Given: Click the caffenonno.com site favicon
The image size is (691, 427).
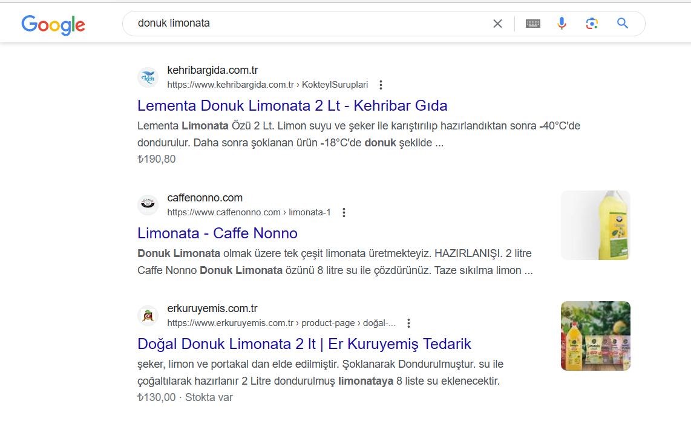Looking at the screenshot, I should [148, 205].
